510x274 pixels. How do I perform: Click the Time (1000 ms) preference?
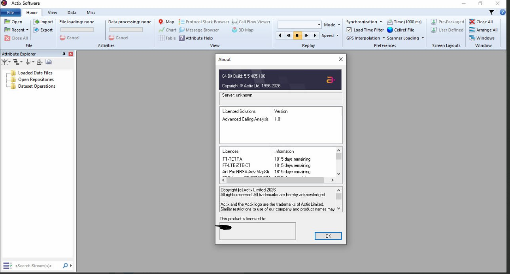pos(404,22)
